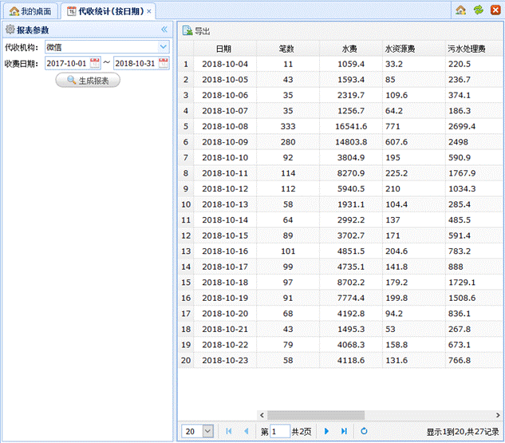The width and height of the screenshot is (505, 443).
Task: Click the 笔数 value 101
Action: click(288, 251)
